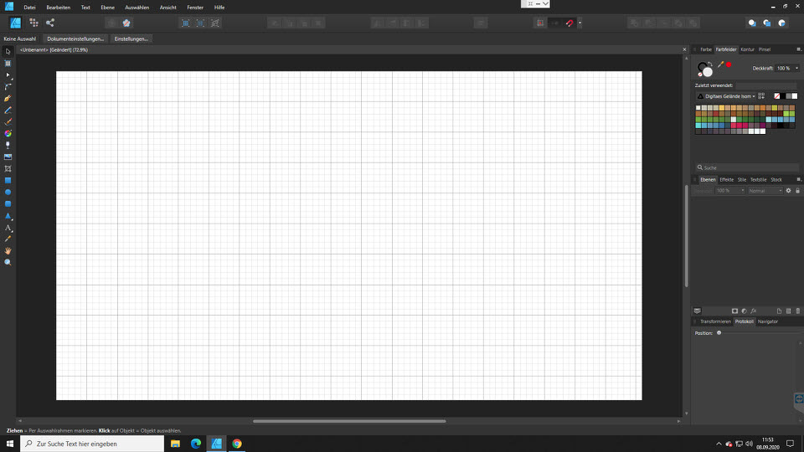Screen dimensions: 804x452
Task: Select the Transparency tool
Action: [x=8, y=145]
